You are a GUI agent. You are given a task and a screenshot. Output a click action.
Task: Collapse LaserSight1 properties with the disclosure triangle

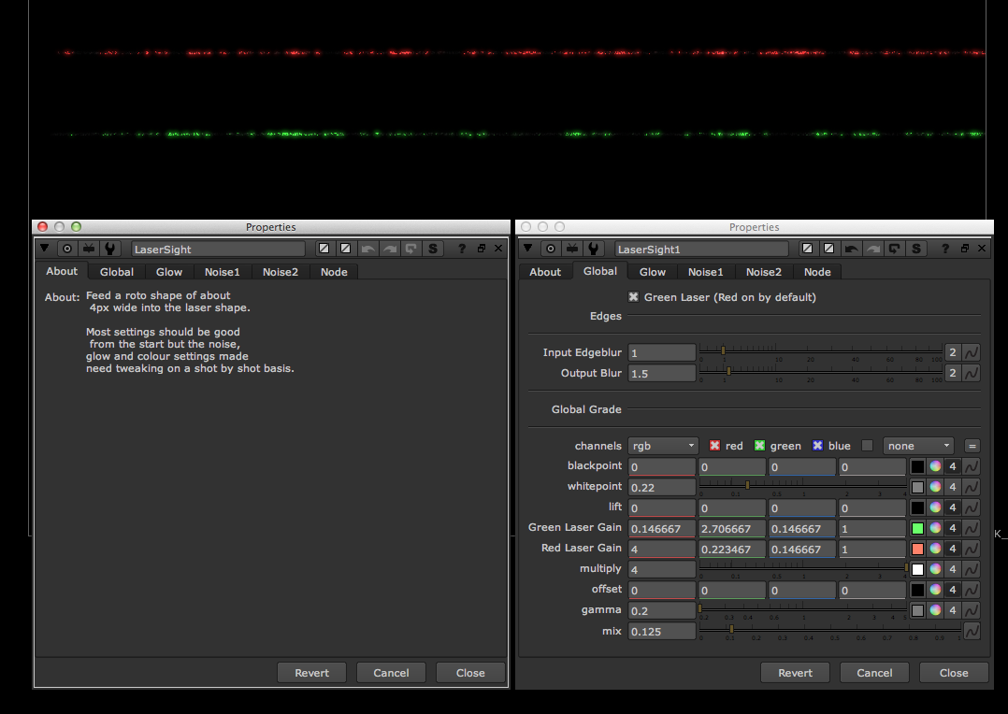point(527,249)
